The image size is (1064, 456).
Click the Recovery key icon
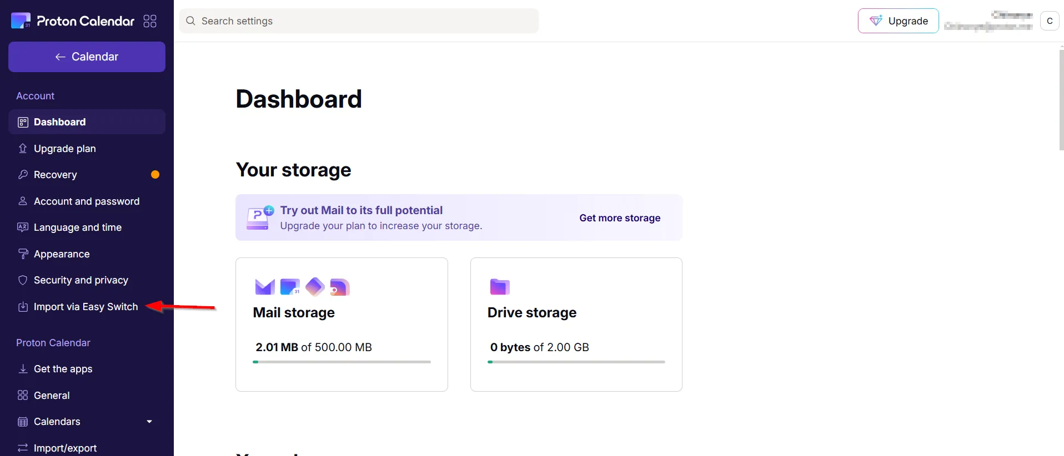[23, 175]
